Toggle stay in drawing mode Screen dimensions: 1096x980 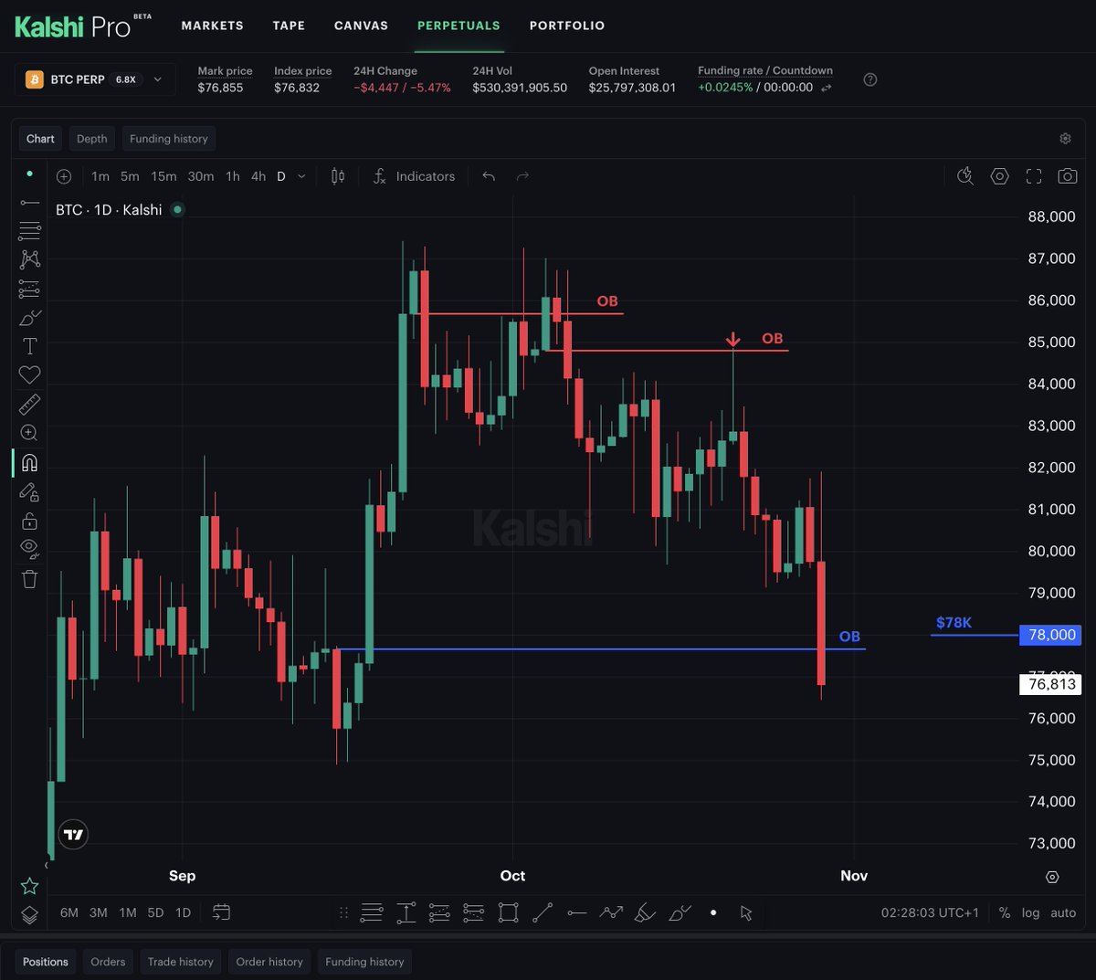point(29,492)
